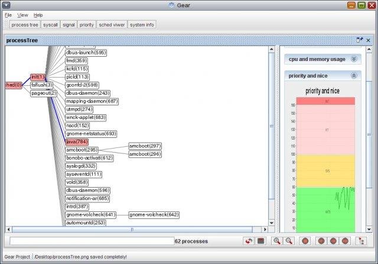
Task: Zoom out with the minus magnifier icon
Action: tap(289, 241)
